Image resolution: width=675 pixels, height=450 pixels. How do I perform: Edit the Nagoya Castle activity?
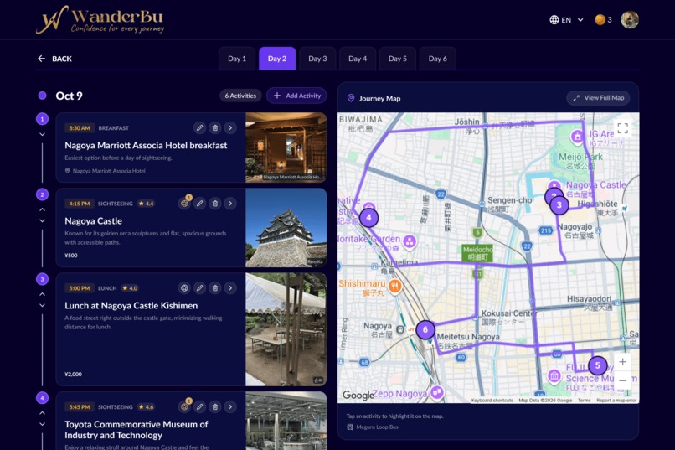199,204
